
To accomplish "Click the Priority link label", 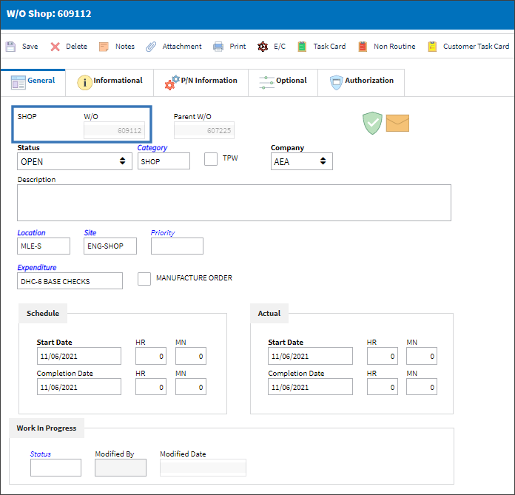I will pyautogui.click(x=163, y=233).
